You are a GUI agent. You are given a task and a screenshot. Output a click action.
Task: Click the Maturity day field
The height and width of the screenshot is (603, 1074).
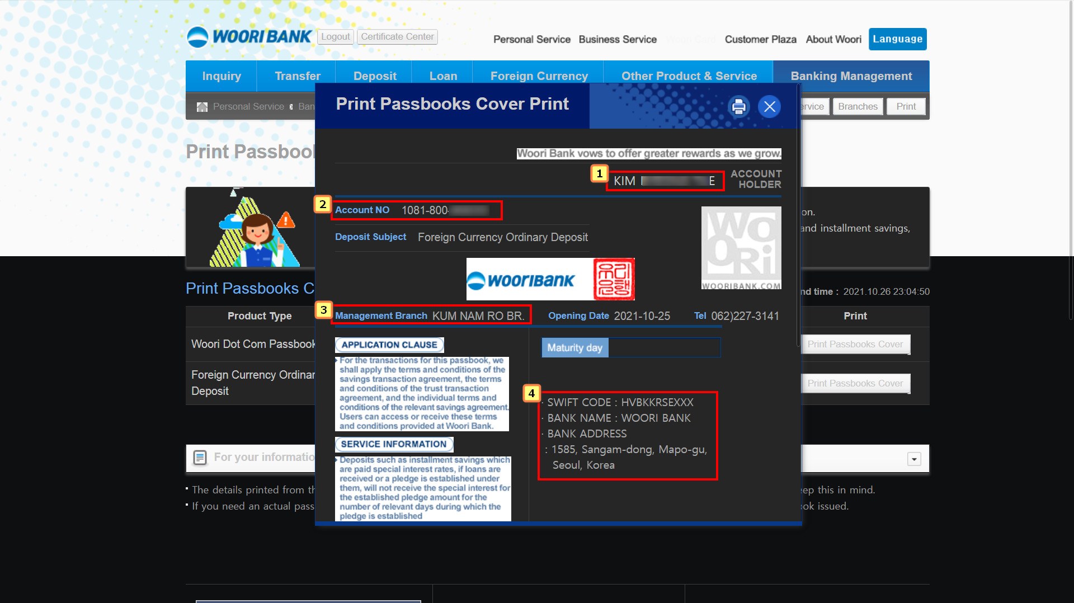pos(631,347)
